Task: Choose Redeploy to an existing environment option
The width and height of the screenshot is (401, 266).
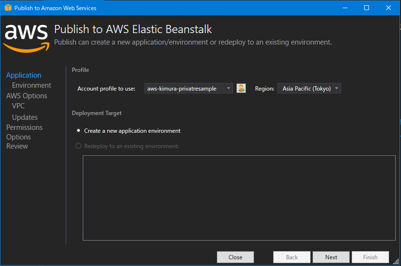Action: pos(79,146)
